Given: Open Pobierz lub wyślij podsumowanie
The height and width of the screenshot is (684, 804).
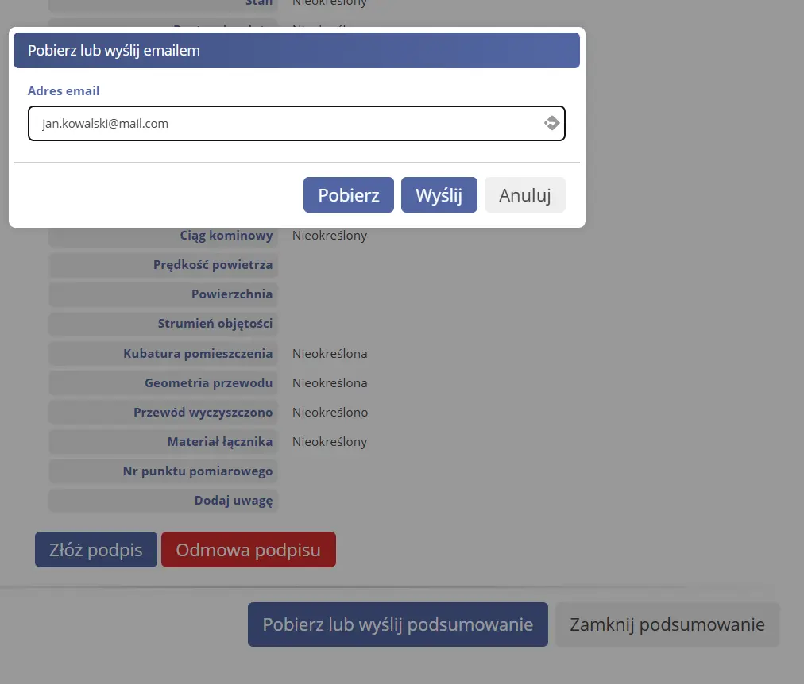Looking at the screenshot, I should tap(397, 624).
